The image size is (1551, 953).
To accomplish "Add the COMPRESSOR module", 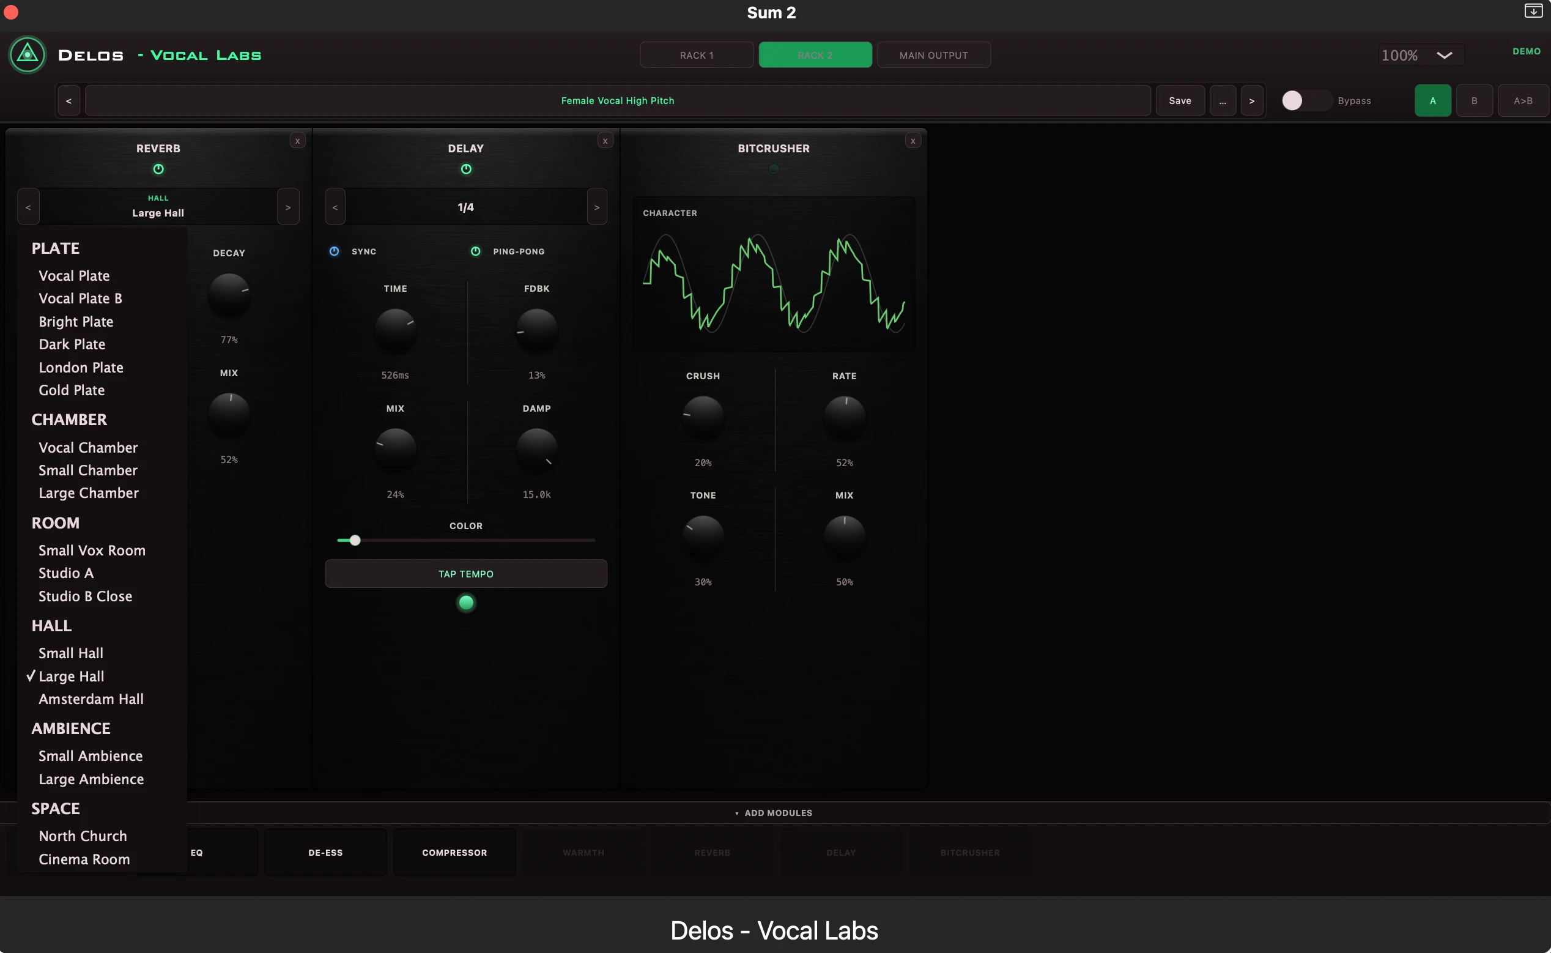I will [x=454, y=853].
